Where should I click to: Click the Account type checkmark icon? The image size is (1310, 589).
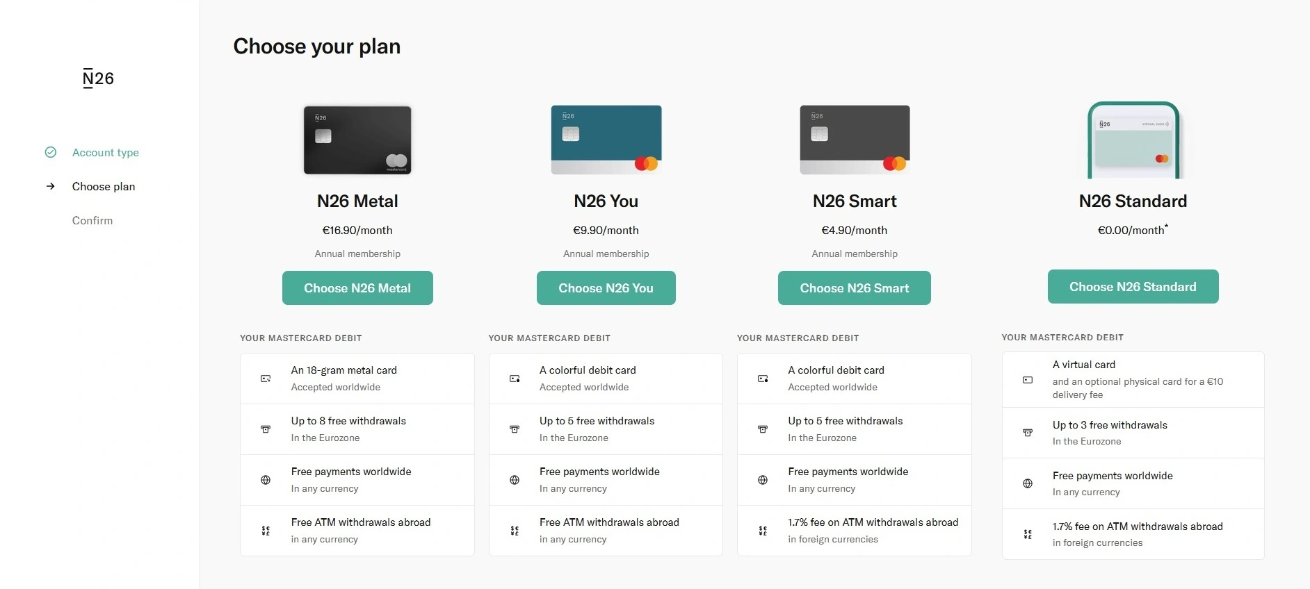(51, 152)
